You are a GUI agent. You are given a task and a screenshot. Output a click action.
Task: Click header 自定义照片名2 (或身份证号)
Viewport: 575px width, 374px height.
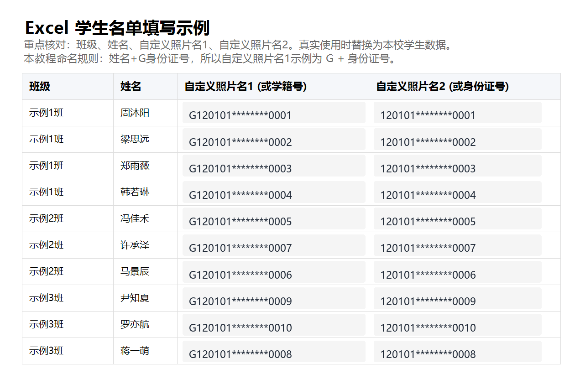pyautogui.click(x=465, y=86)
